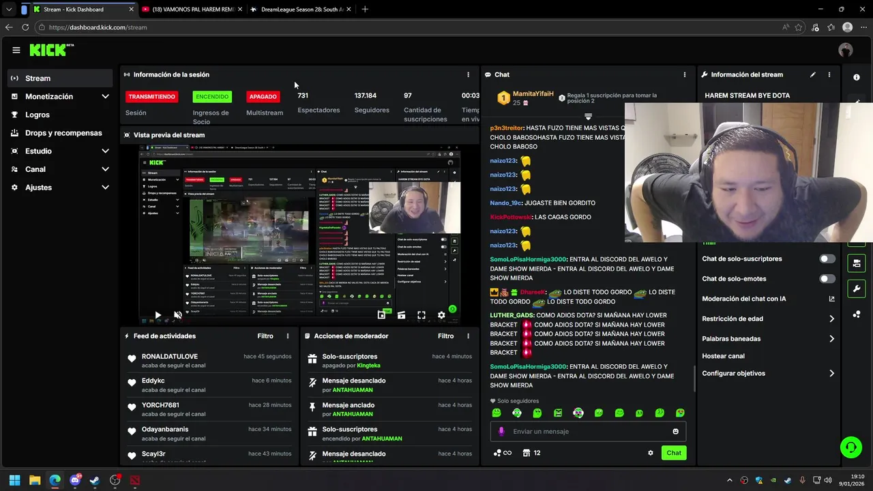Open the preview in mini player

click(382, 315)
